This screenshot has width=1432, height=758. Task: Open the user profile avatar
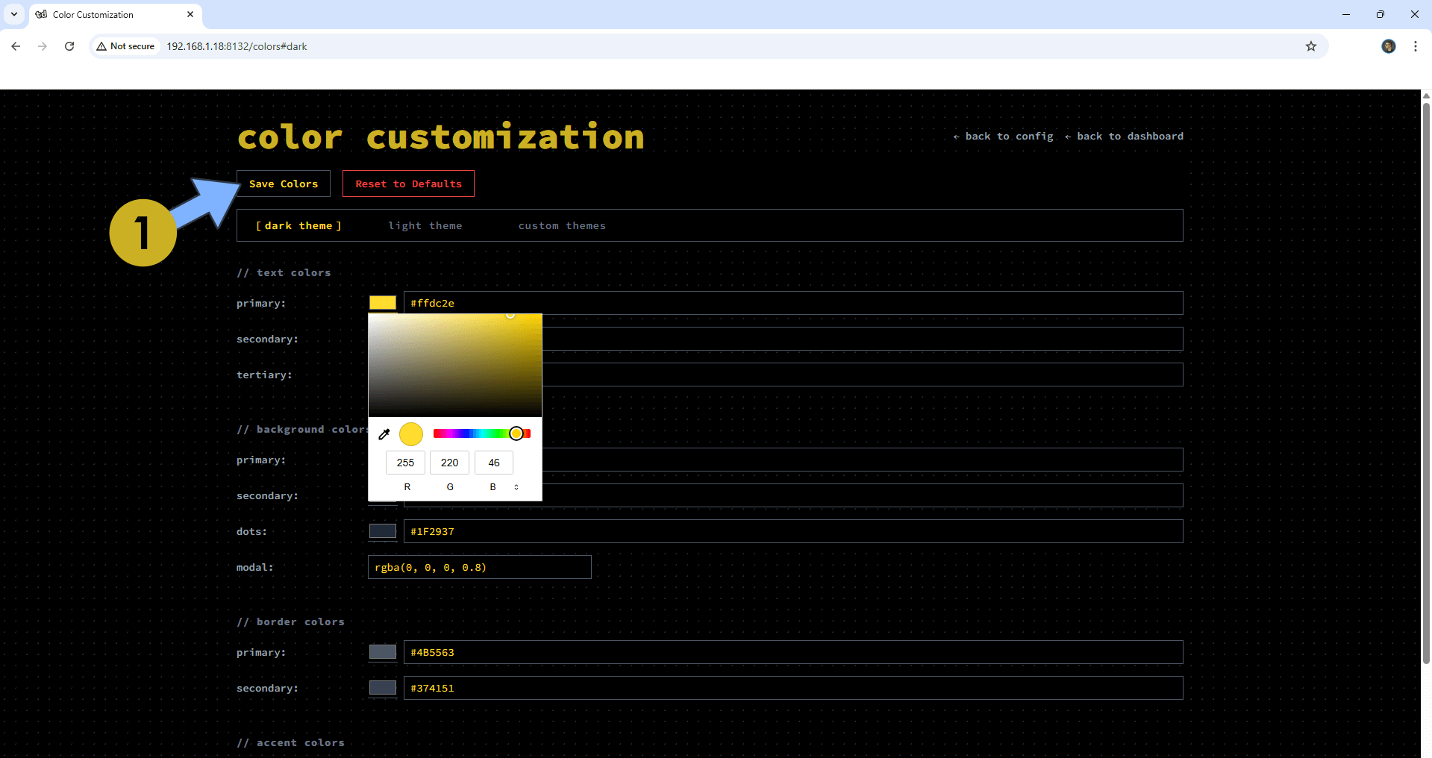1388,46
